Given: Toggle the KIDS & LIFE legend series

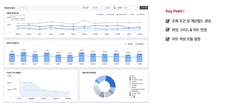Looking at the screenshot, I should [x=121, y=14].
